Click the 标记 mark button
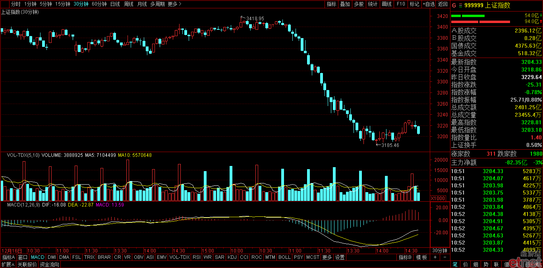This screenshot has width=543, height=268. tap(414, 4)
